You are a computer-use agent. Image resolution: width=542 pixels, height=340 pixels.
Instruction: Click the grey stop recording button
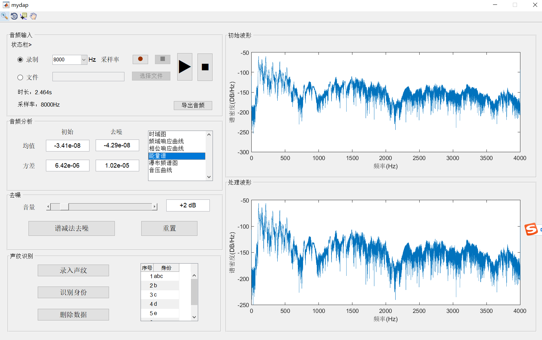(x=162, y=59)
